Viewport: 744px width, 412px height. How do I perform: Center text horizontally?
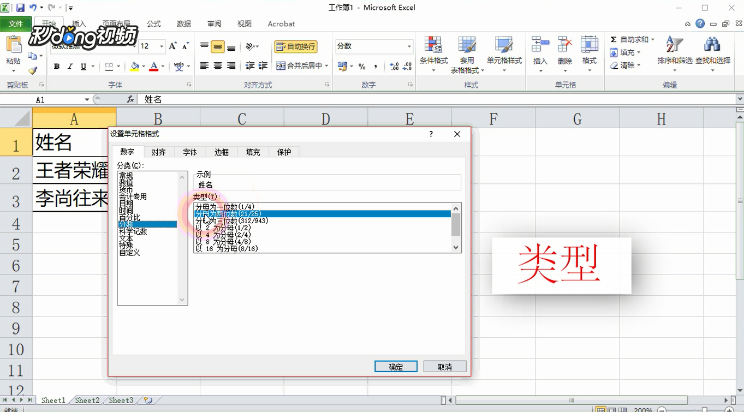pyautogui.click(x=218, y=66)
